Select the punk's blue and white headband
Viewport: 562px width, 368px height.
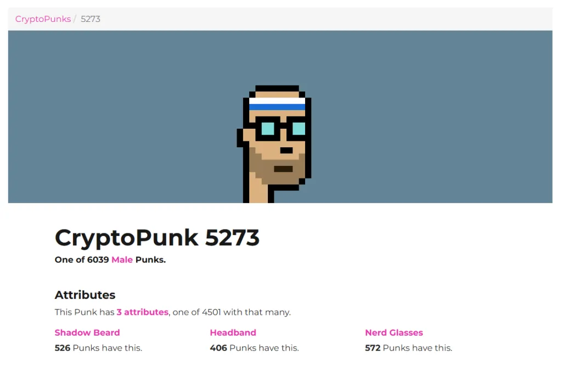click(x=277, y=104)
